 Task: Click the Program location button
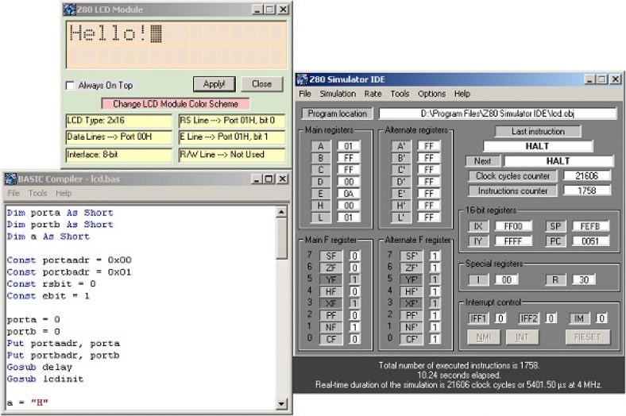coord(338,114)
